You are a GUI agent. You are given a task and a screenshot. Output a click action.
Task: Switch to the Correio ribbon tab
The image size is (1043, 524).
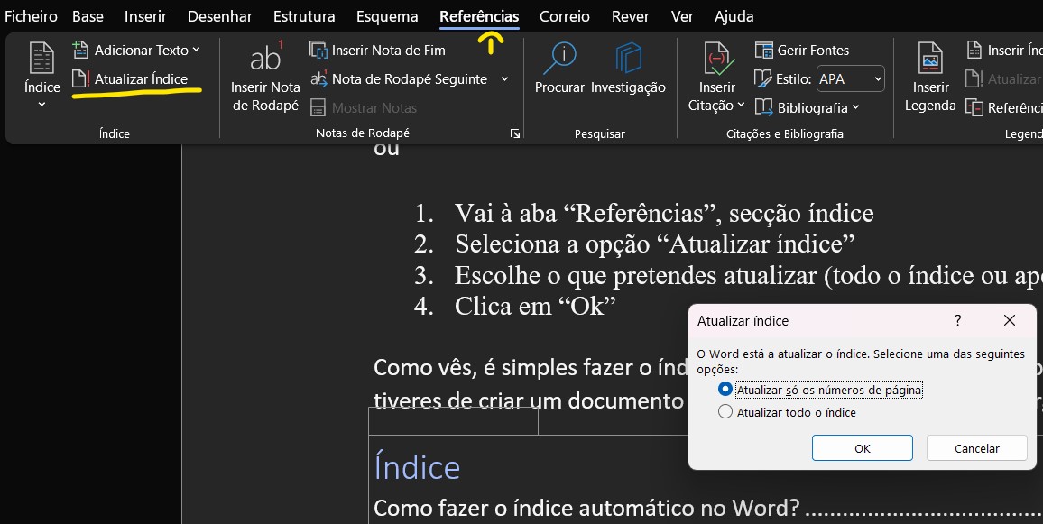[x=564, y=16]
